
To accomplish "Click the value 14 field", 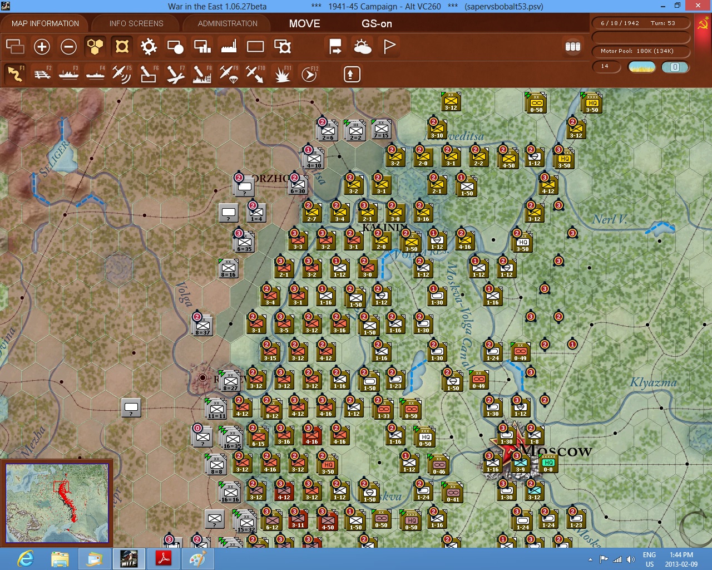I will click(607, 66).
